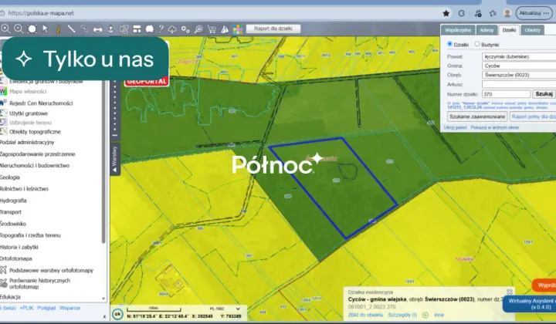Open Szczegóły (I) link
The height and width of the screenshot is (324, 556).
point(402,315)
